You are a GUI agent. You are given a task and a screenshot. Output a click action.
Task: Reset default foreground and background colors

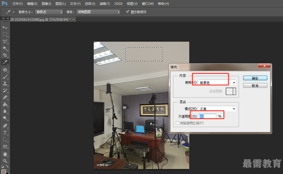[2, 166]
